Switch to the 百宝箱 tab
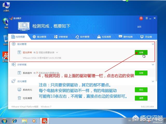166x124 pixels. (146, 37)
